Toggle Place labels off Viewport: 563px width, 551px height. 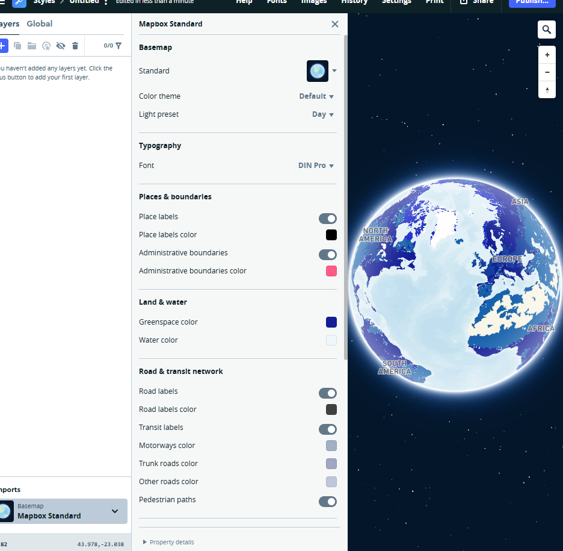tap(328, 218)
